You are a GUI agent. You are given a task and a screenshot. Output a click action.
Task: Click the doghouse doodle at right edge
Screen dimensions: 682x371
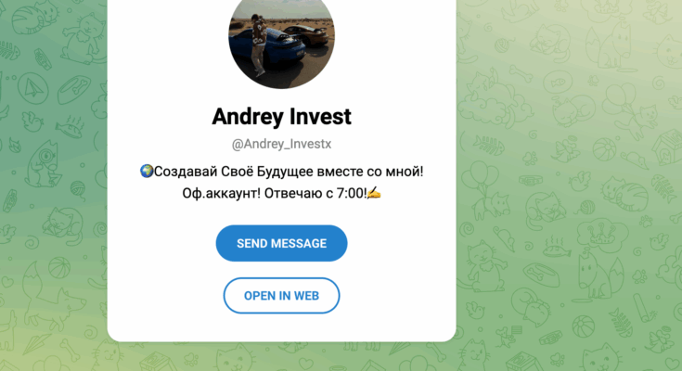[x=666, y=147]
